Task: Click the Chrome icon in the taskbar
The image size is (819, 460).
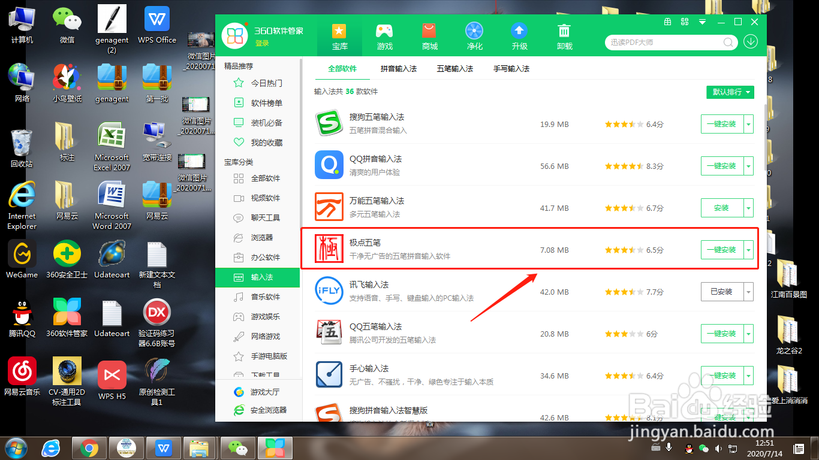Action: [x=89, y=447]
